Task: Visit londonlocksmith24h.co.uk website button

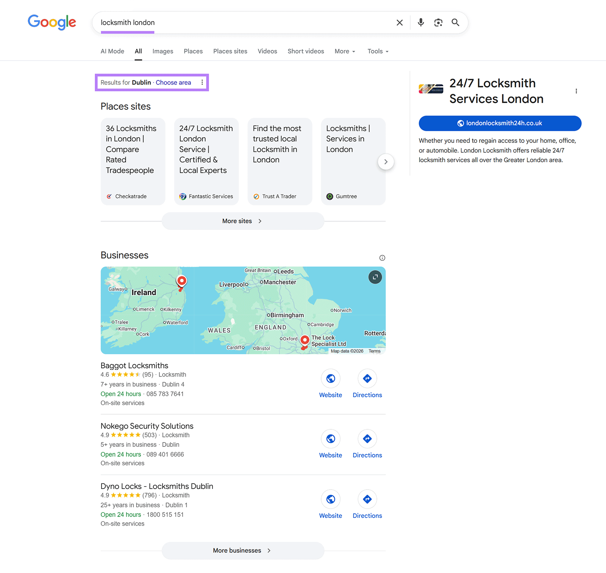Action: [x=500, y=123]
